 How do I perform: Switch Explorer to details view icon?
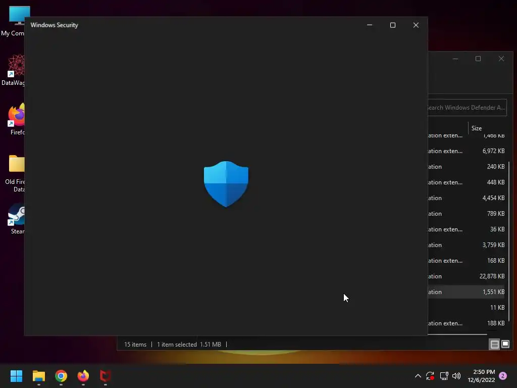pos(495,345)
